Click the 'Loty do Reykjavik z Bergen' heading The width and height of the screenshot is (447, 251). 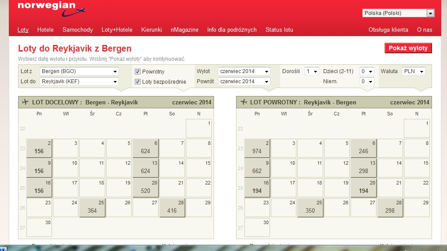[x=75, y=48]
